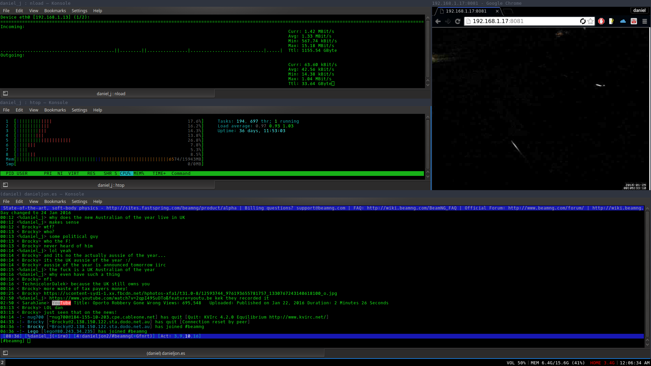
Task: Click Chrome's back navigation arrow
Action: [x=438, y=21]
